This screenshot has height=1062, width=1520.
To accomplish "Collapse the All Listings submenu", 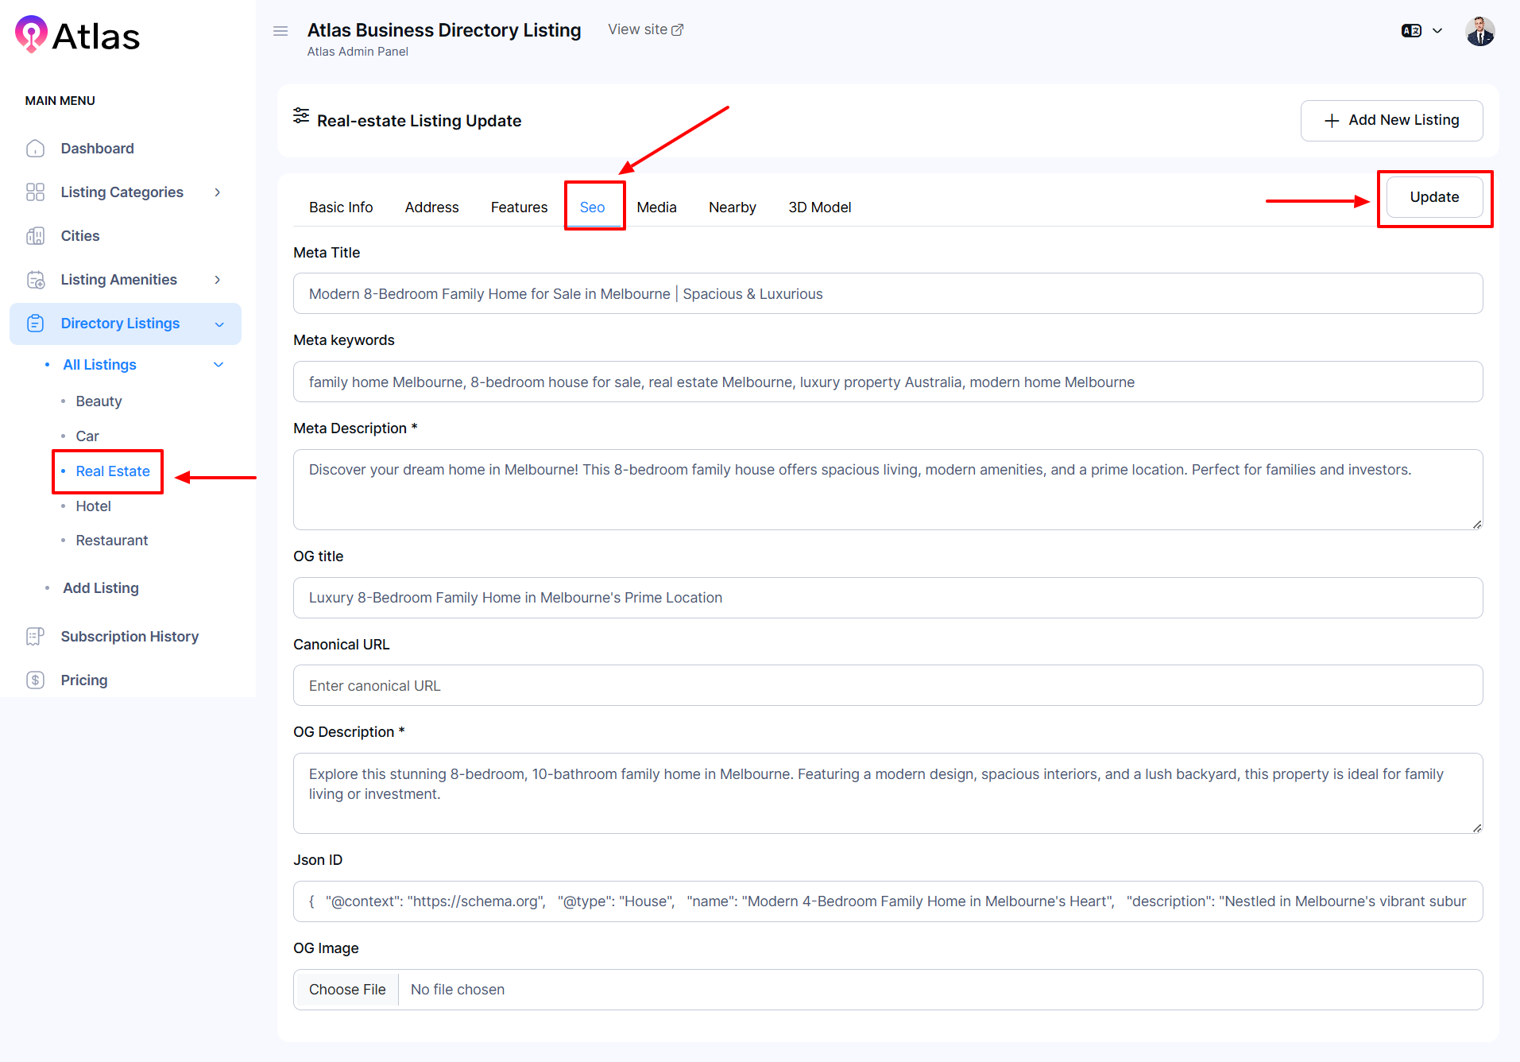I will click(219, 365).
